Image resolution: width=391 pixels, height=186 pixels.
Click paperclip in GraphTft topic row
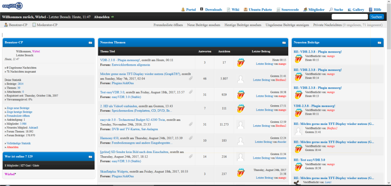coord(191,78)
